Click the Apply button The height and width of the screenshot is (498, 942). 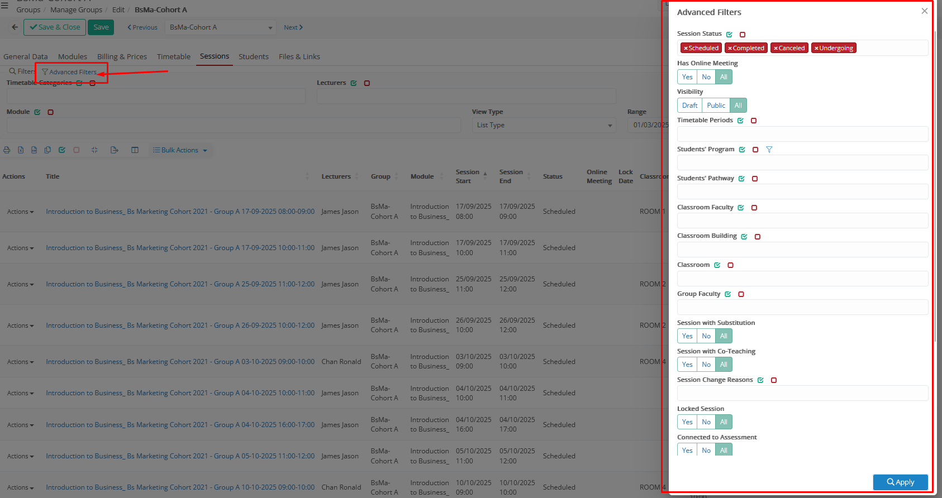[900, 482]
